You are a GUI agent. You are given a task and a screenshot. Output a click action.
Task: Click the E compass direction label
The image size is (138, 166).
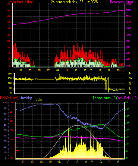pos(130,88)
